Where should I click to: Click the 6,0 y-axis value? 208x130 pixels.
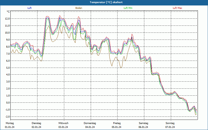[8, 61]
